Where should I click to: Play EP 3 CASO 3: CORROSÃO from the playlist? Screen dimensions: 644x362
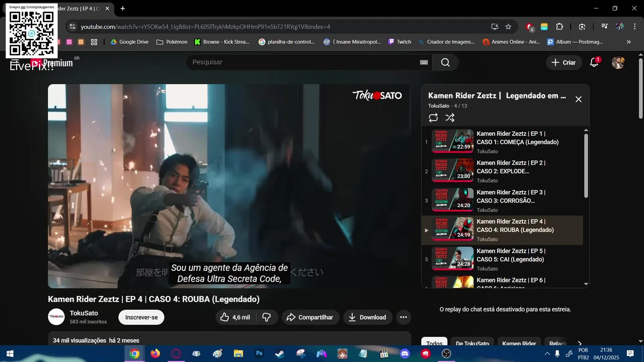(502, 201)
